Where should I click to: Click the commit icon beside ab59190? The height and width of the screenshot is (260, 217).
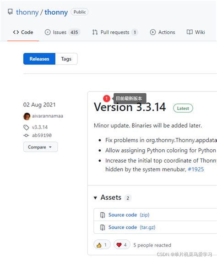pyautogui.click(x=26, y=136)
